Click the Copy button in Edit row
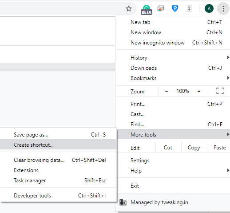230x213 pixels. click(194, 148)
